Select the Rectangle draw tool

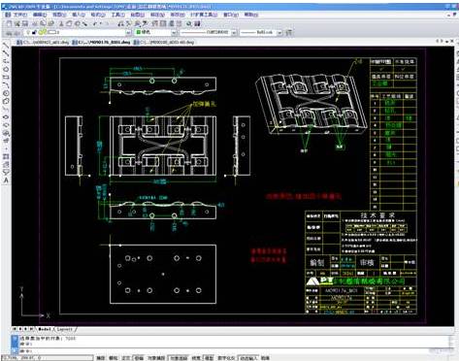(x=6, y=78)
